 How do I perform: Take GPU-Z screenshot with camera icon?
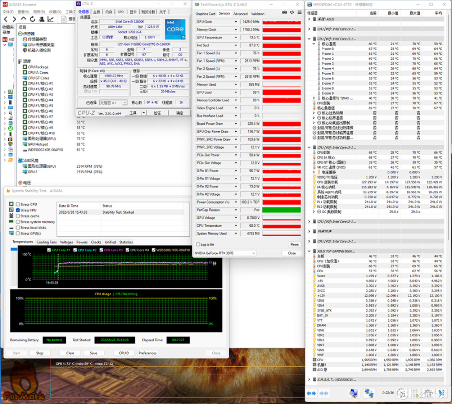coord(285,13)
